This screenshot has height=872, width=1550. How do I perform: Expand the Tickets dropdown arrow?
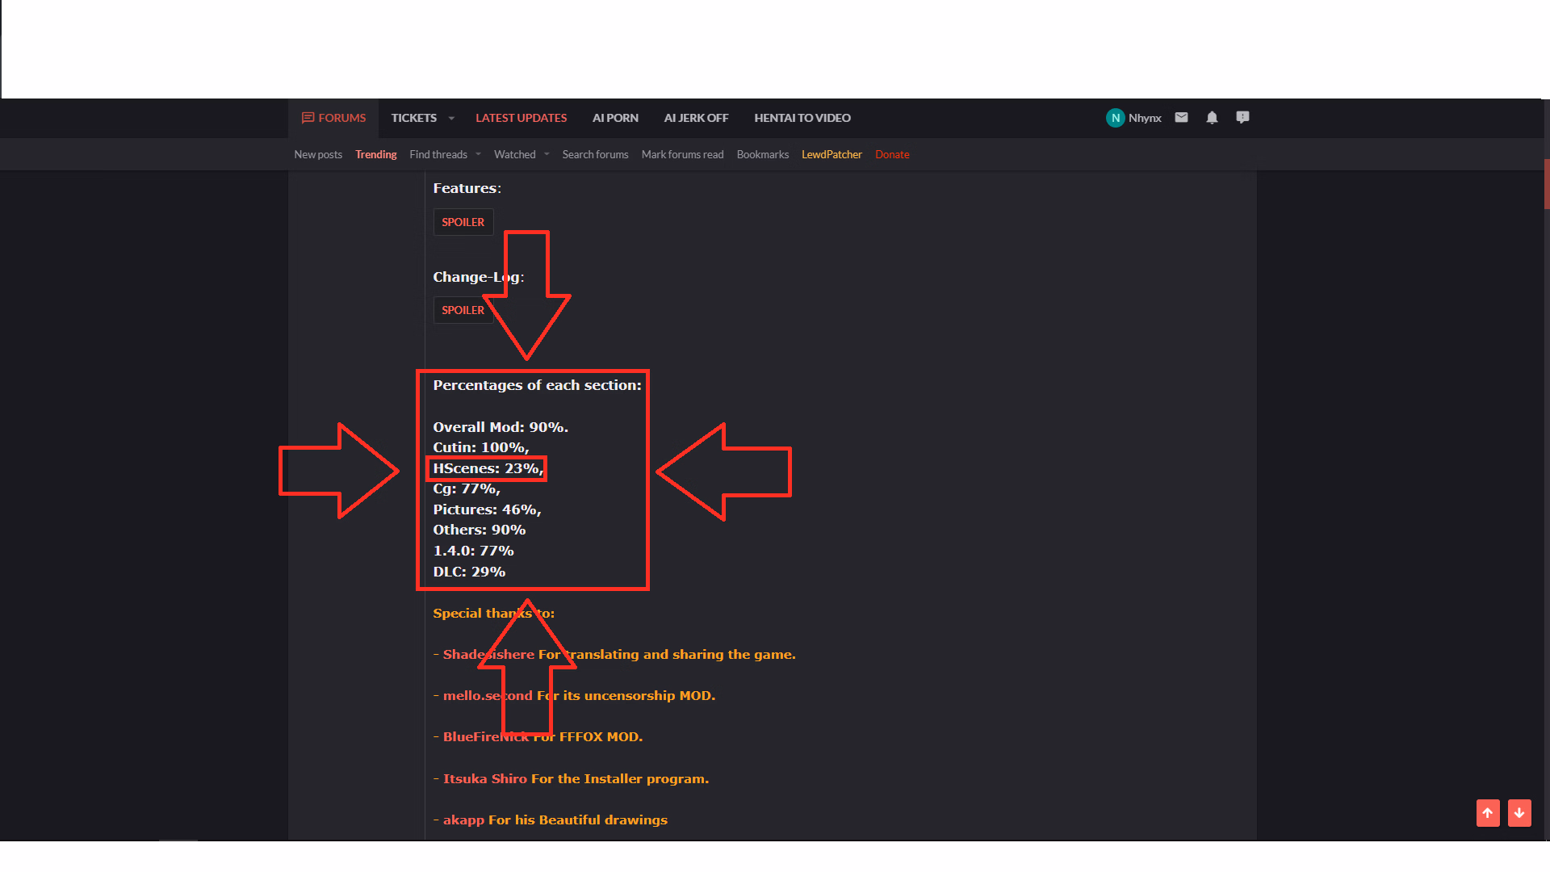point(451,119)
